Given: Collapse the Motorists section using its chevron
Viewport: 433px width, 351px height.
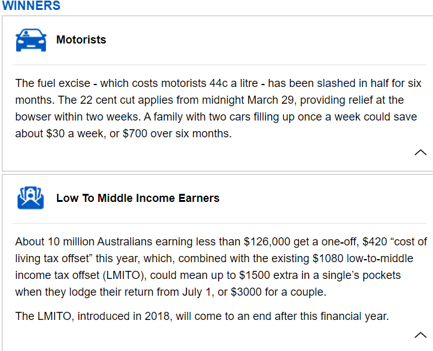Looking at the screenshot, I should point(421,152).
